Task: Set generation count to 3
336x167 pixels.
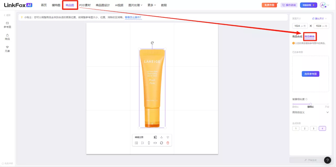Action: [313, 128]
